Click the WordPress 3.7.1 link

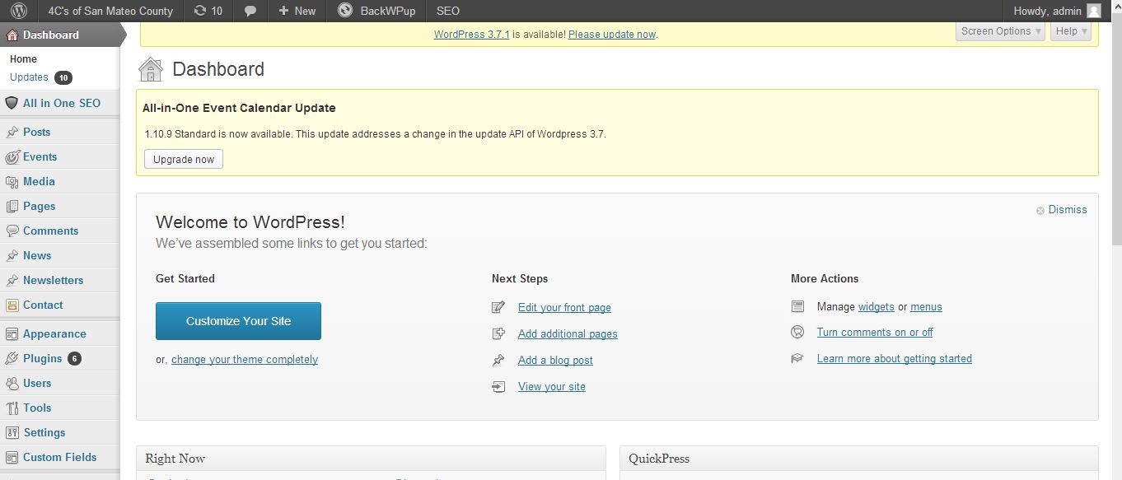click(x=472, y=35)
